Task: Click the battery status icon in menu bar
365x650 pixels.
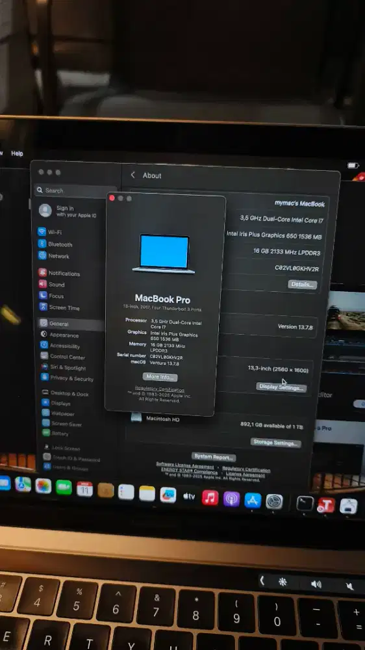Action: (x=353, y=165)
